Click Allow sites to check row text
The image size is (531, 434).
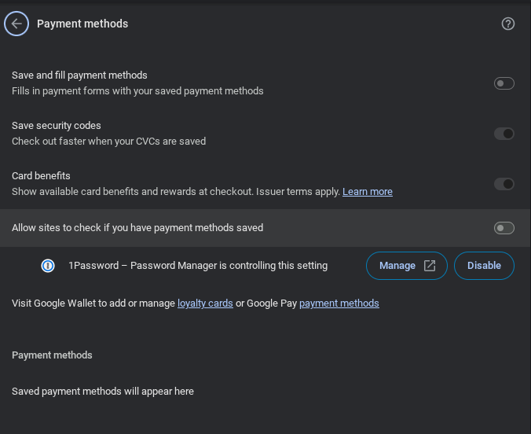(137, 228)
